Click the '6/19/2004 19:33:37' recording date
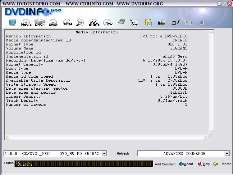The width and height of the screenshot is (233, 175). point(165,60)
